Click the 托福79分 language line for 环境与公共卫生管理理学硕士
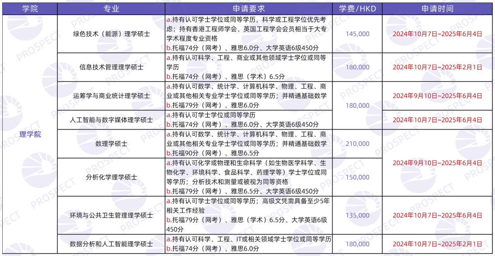The width and height of the screenshot is (495, 256). tap(247, 225)
